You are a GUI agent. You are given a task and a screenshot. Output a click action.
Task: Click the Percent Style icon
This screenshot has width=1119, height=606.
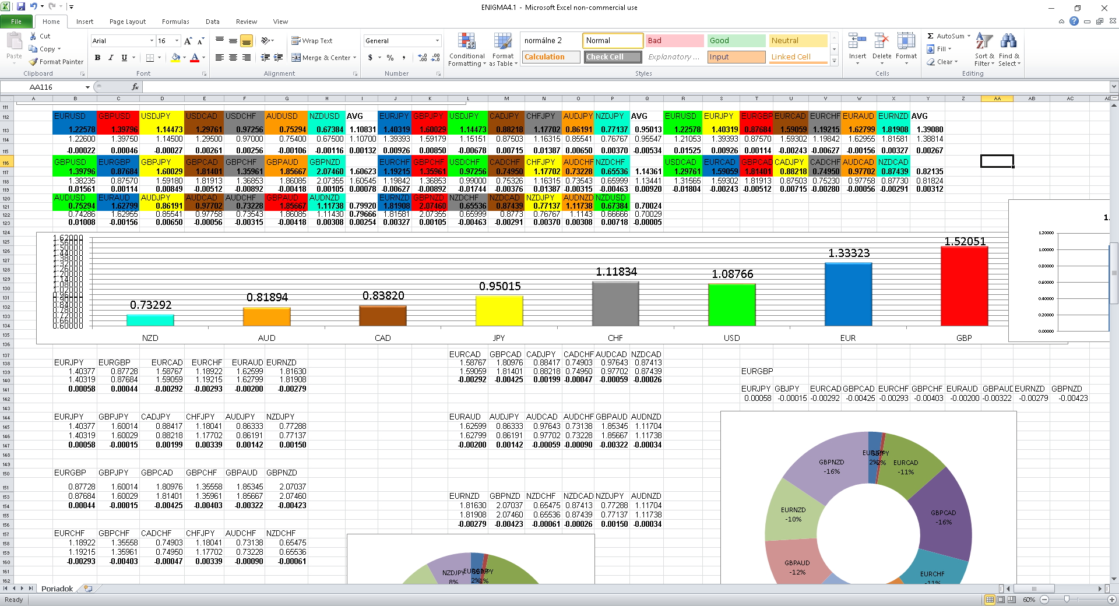tap(390, 58)
